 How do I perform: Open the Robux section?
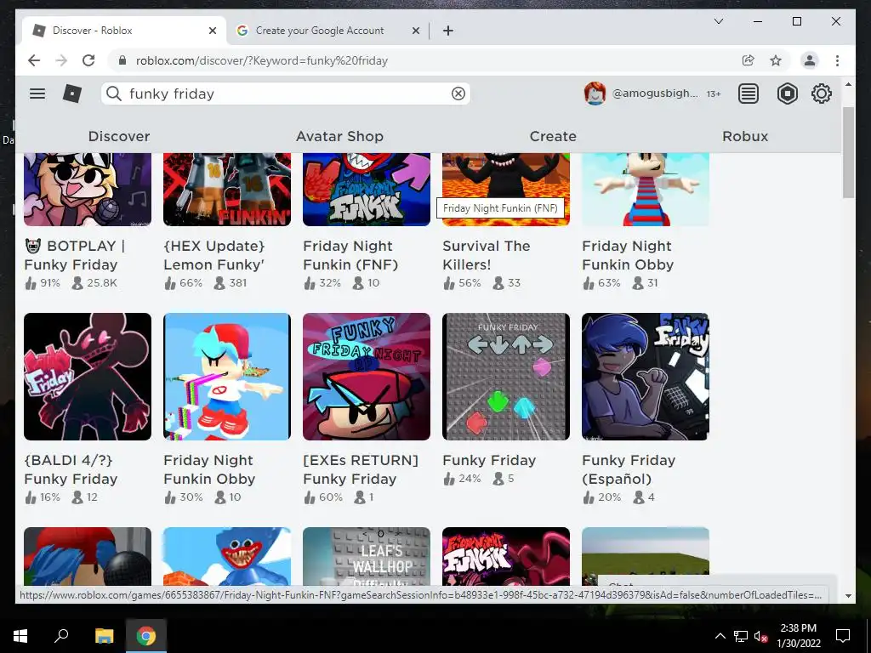[745, 136]
